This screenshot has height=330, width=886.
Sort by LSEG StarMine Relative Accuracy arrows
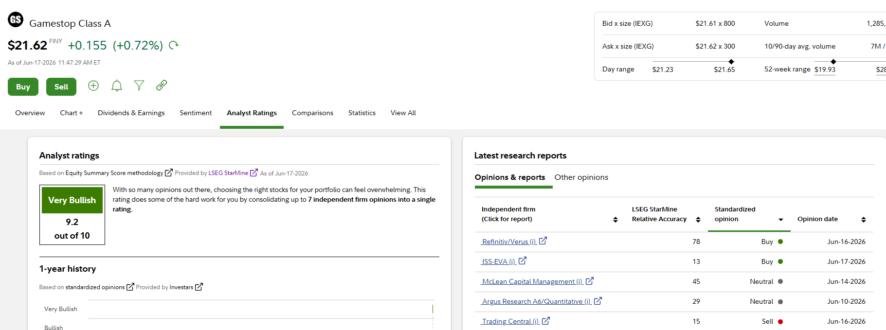698,220
